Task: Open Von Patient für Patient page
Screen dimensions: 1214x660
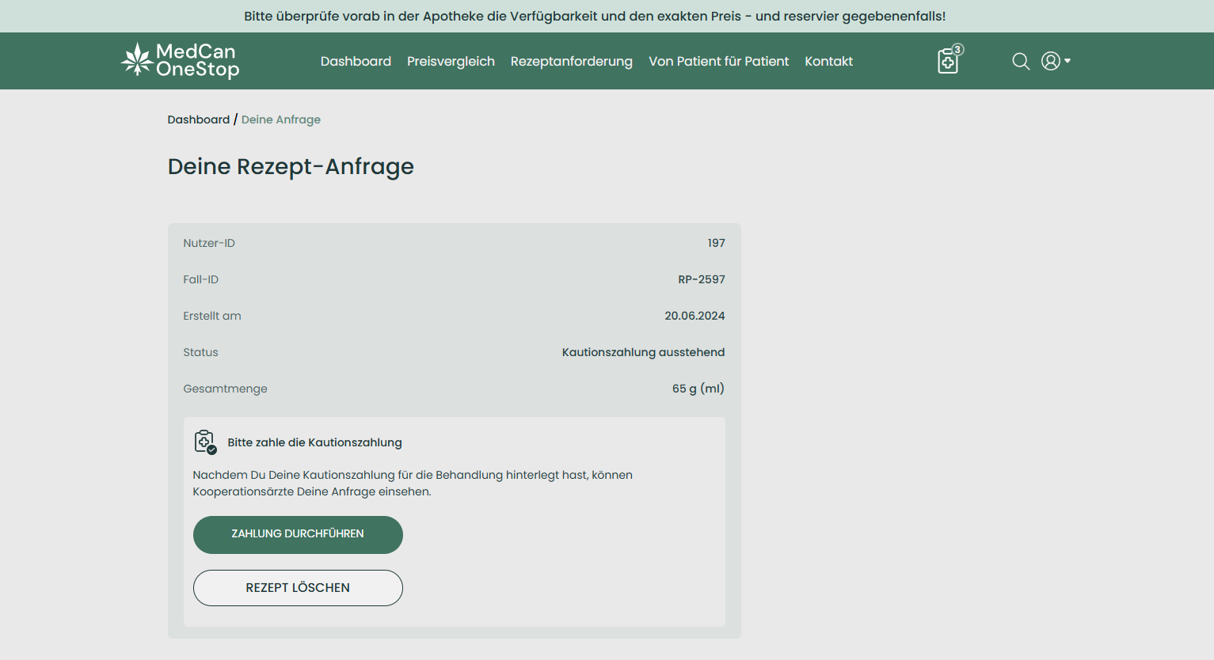Action: point(718,62)
